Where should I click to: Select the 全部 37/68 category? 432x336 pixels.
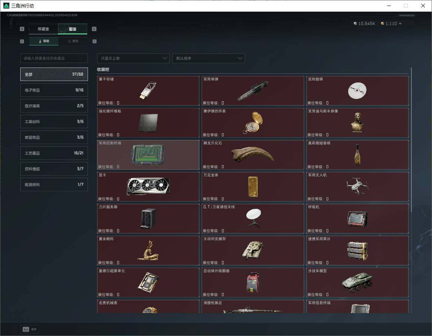point(54,74)
